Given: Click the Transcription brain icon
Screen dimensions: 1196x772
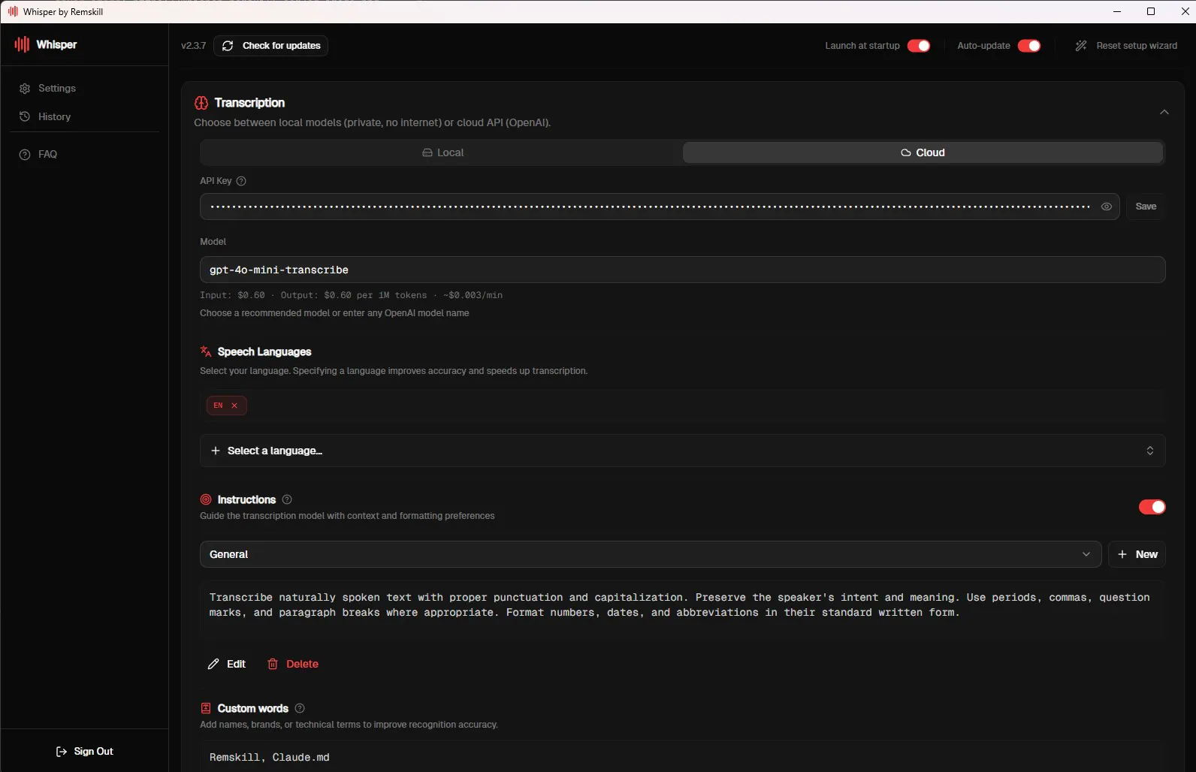Looking at the screenshot, I should pos(201,103).
